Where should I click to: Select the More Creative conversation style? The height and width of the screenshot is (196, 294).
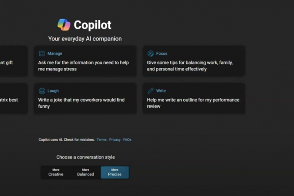click(56, 173)
